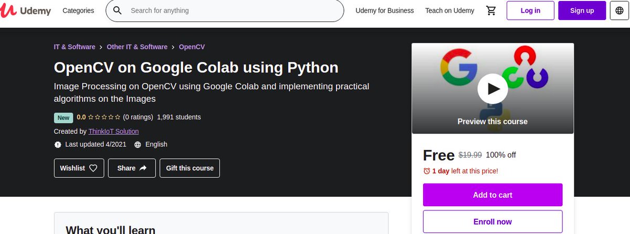Click the Log in button
Screen dimensions: 630x234
pos(530,10)
